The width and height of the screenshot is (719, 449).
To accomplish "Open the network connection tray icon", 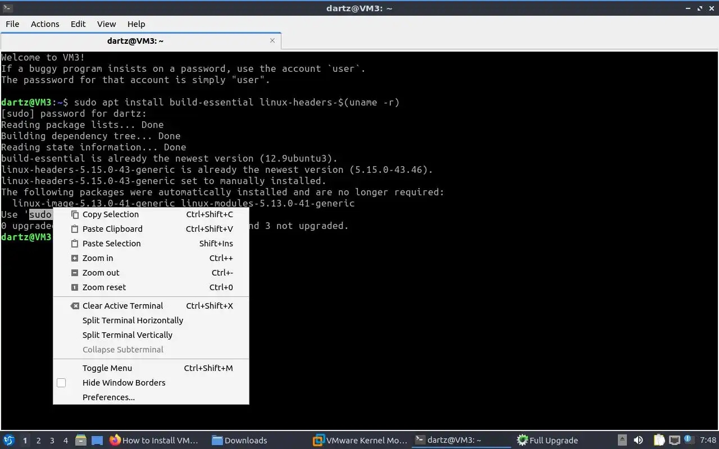I will tap(675, 441).
